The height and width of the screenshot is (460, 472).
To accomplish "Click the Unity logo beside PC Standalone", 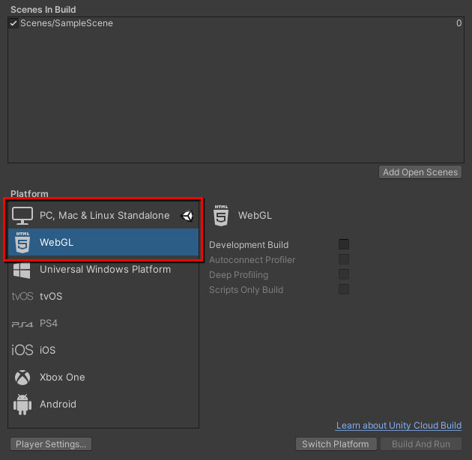I will tap(187, 216).
